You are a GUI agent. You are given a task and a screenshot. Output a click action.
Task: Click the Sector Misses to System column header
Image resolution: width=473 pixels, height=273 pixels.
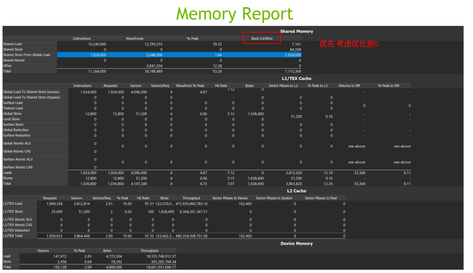pyautogui.click(x=274, y=198)
